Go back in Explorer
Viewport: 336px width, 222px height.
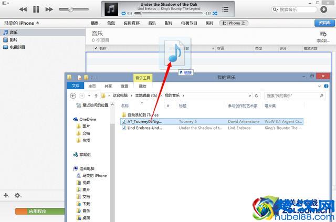(x=73, y=96)
